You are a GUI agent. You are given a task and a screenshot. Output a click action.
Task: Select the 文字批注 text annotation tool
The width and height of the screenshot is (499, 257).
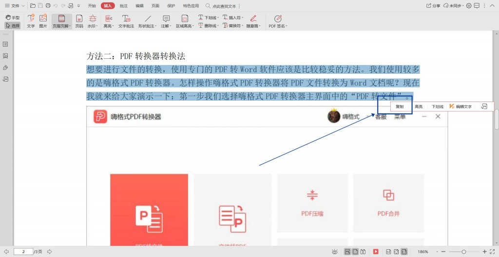126,21
